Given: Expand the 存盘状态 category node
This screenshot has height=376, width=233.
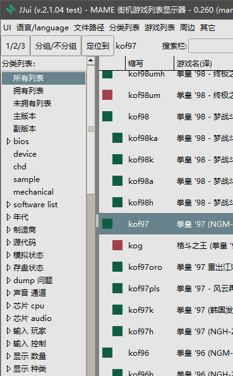Looking at the screenshot, I should coord(9,267).
